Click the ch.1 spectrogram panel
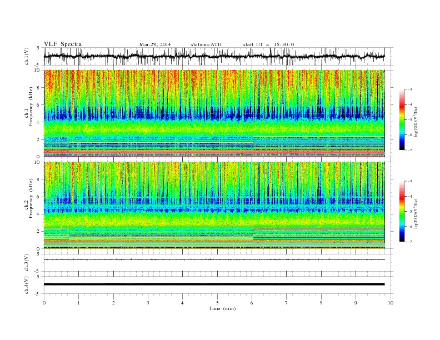 tap(214, 113)
